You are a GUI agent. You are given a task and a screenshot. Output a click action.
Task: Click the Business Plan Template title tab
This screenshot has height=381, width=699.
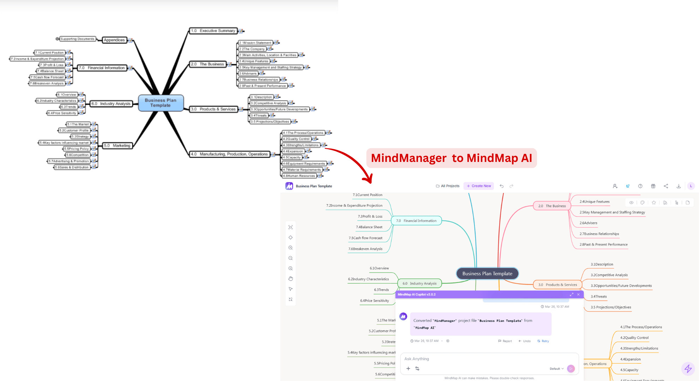click(313, 186)
